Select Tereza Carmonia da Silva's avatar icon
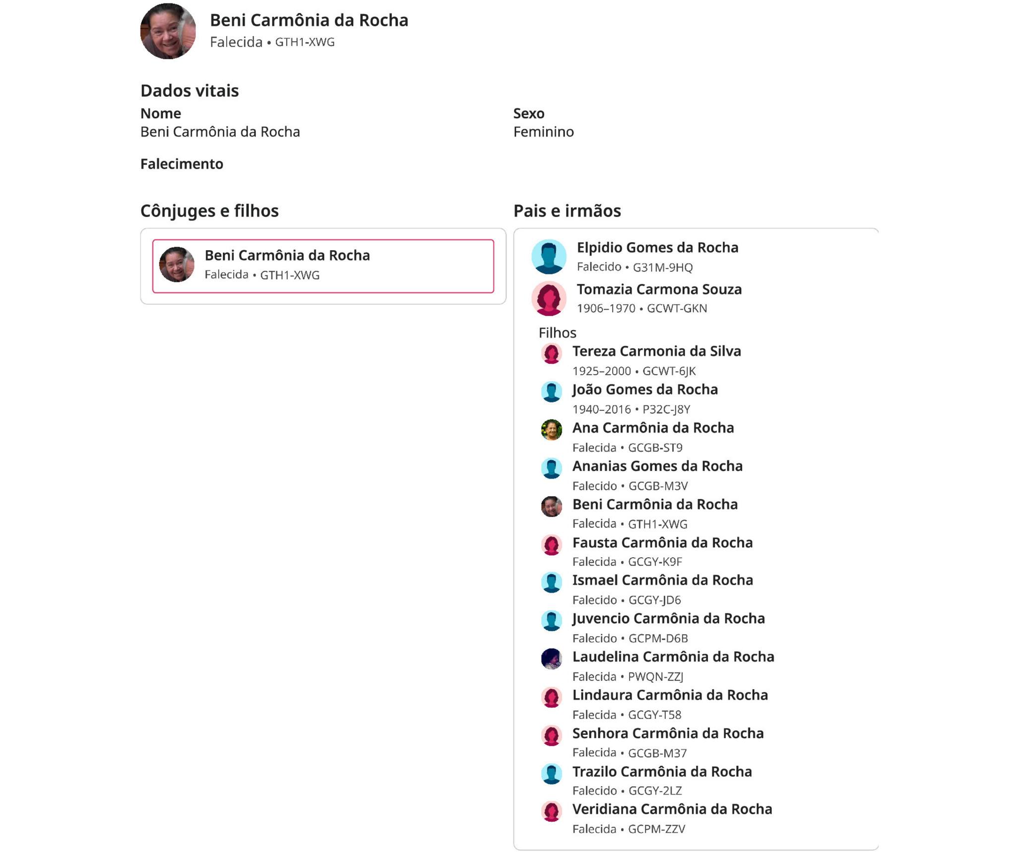 click(x=551, y=354)
